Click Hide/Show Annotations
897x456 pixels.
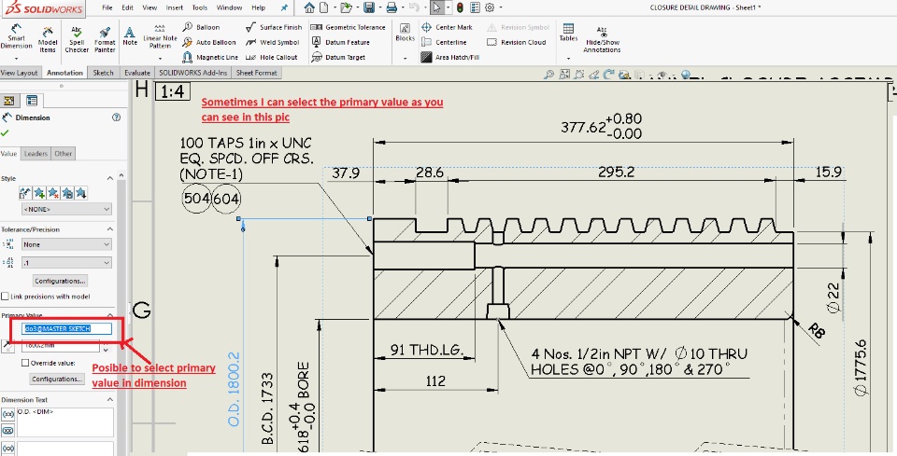pyautogui.click(x=602, y=39)
